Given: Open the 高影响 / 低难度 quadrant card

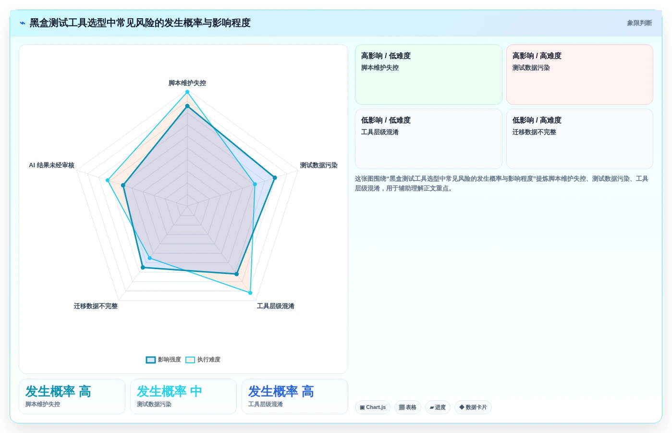Looking at the screenshot, I should click(x=428, y=74).
